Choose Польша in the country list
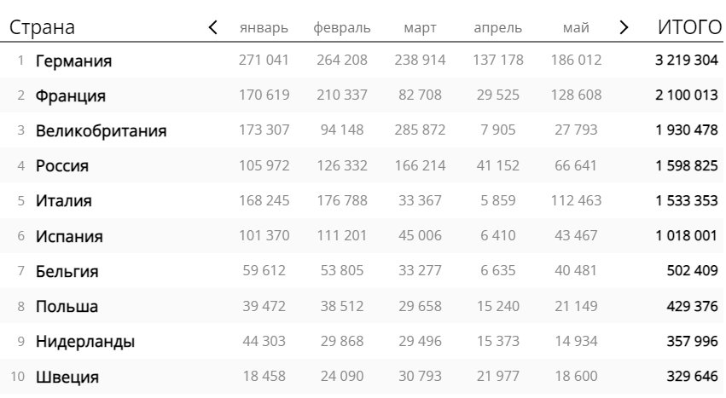This screenshot has height=398, width=726. [67, 306]
